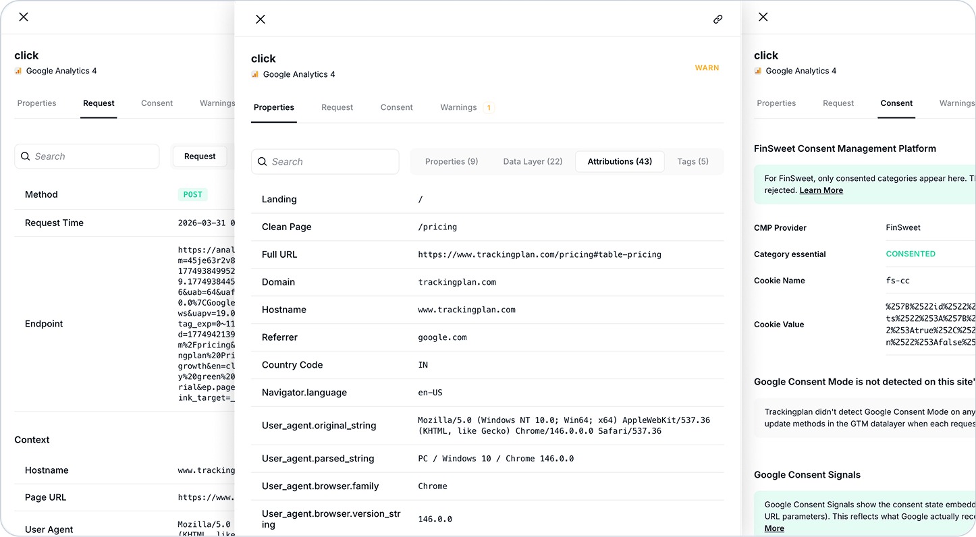Click FinSweet Consent Management Platform heading

coord(845,148)
